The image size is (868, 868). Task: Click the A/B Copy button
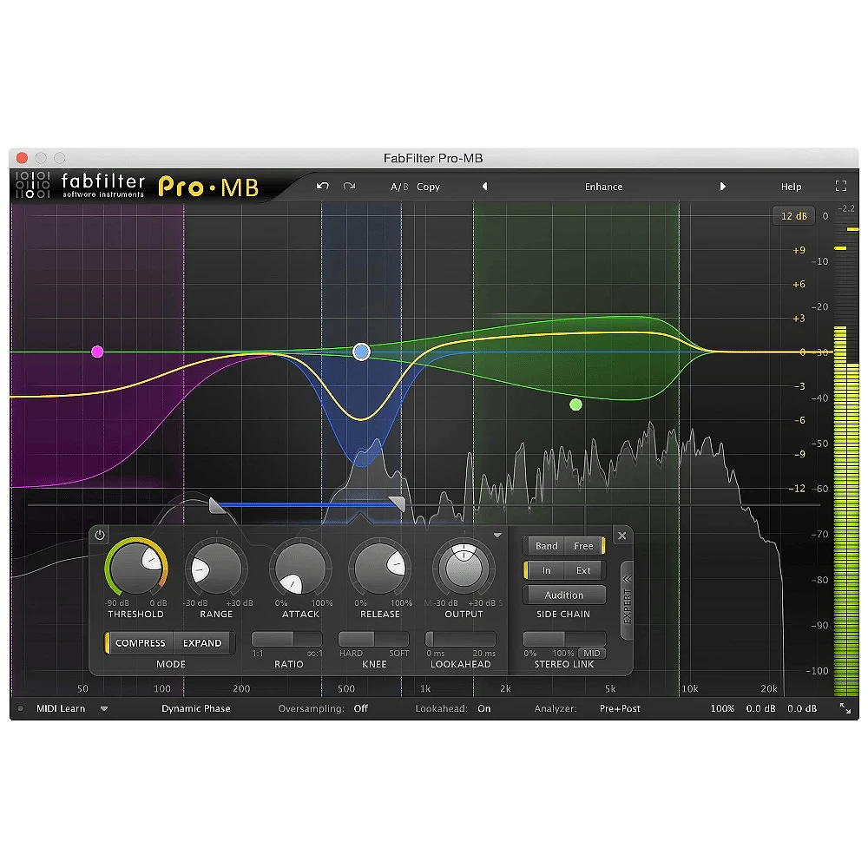click(x=428, y=187)
